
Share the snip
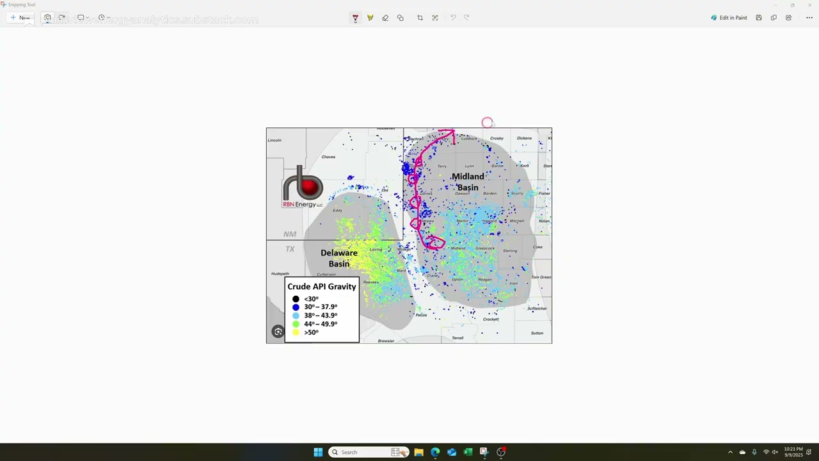pos(789,18)
